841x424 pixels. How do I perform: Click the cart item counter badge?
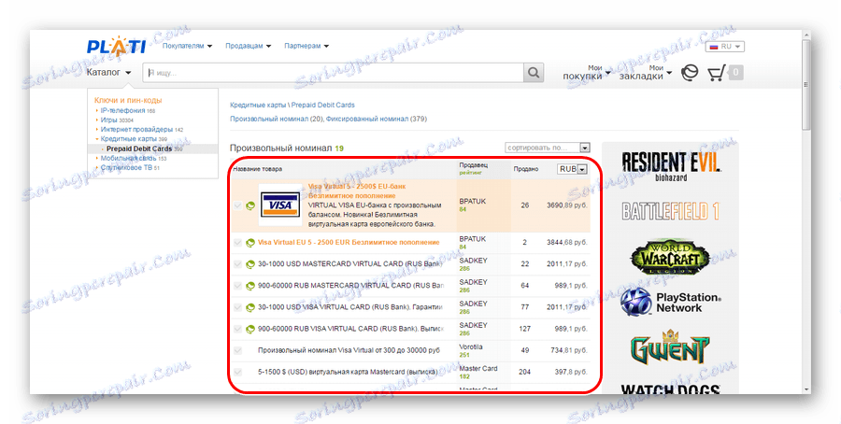point(736,72)
